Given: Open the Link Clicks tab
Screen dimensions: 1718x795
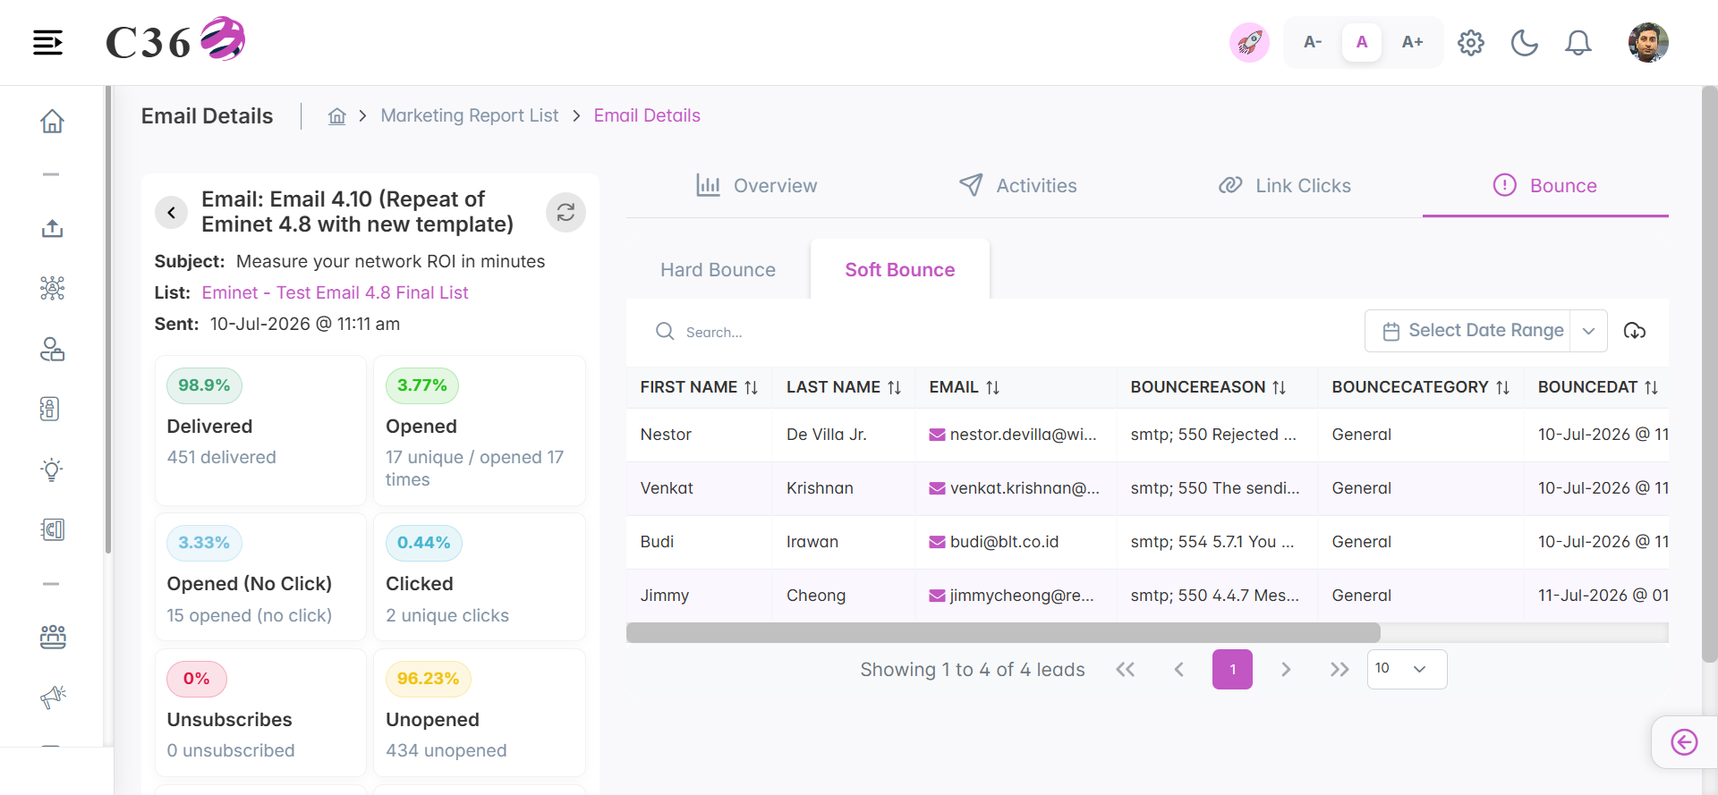Looking at the screenshot, I should [x=1285, y=186].
